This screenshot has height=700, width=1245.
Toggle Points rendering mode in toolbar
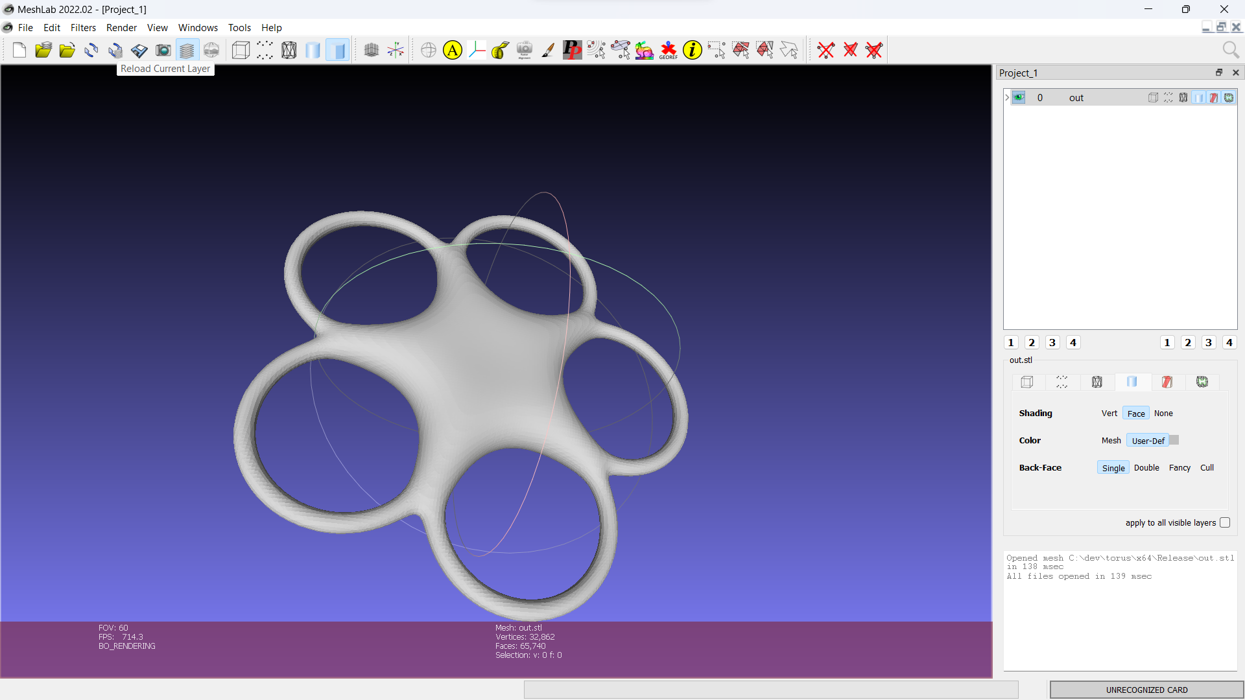(x=265, y=50)
